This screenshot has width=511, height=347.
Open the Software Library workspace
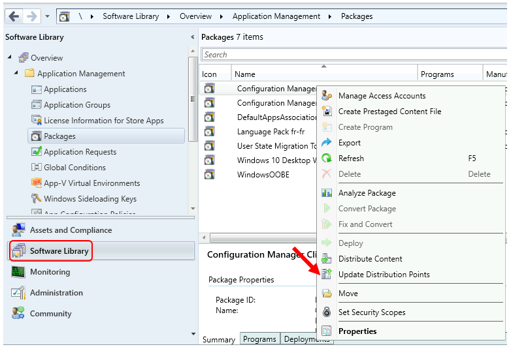[101, 250]
